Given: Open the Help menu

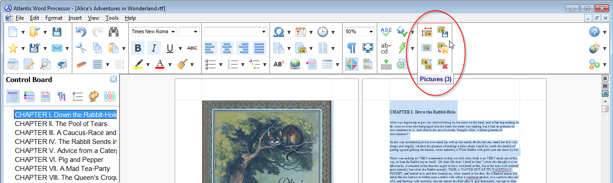Looking at the screenshot, I should click(130, 18).
